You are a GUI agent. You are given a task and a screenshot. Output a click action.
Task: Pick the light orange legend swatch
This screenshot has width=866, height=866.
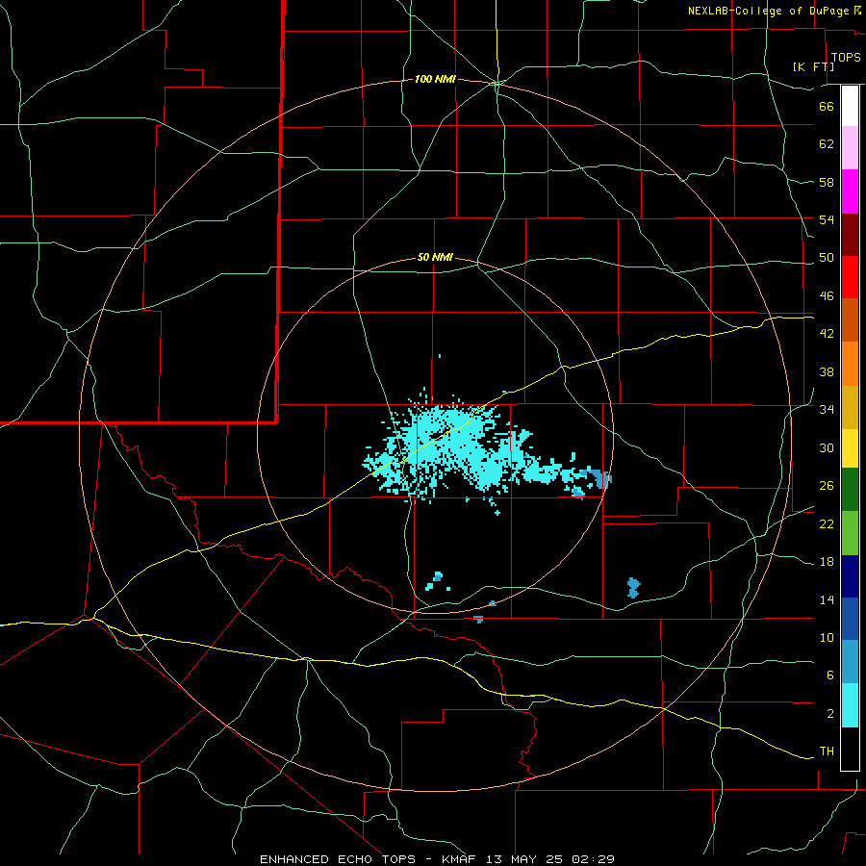point(850,364)
